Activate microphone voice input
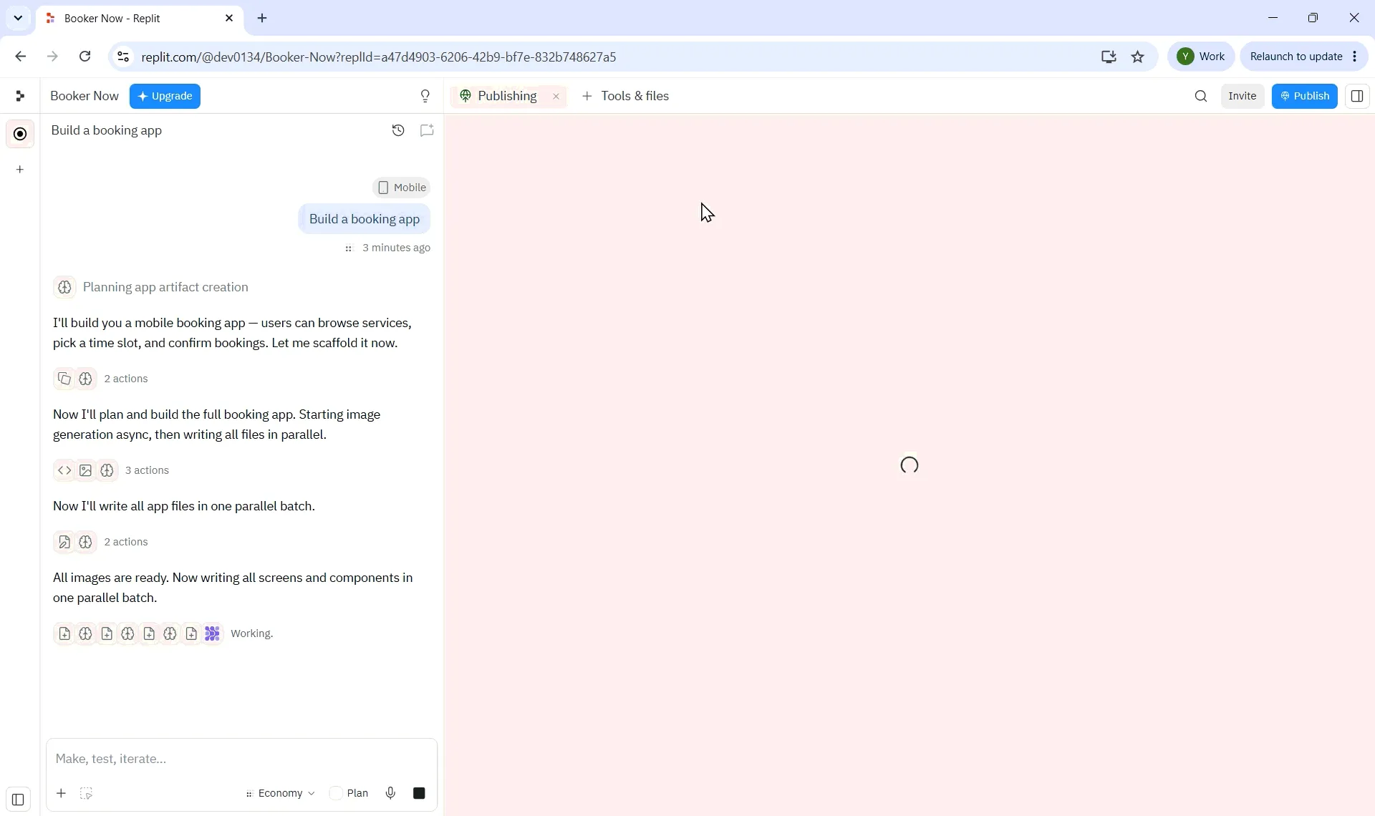 (390, 793)
